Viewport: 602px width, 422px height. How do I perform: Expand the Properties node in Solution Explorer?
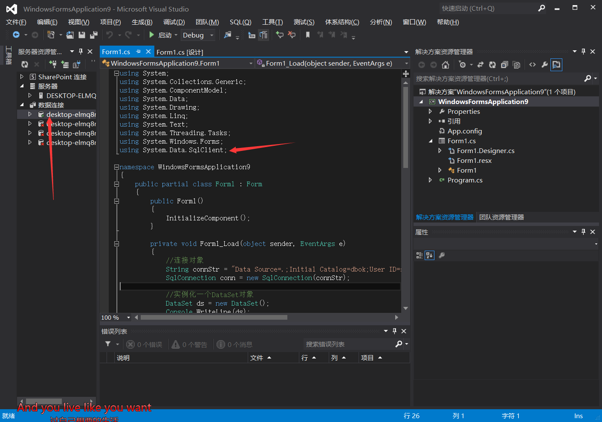[x=430, y=111]
